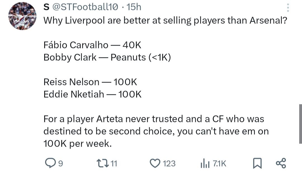Screen dimensions: 302x173
Task: Click the reply count "9"
Action: (61, 163)
